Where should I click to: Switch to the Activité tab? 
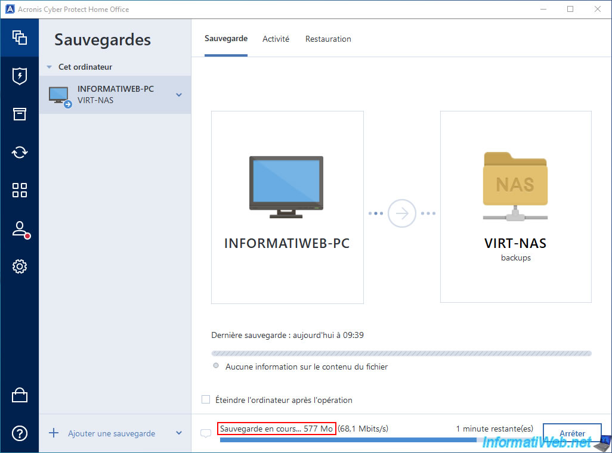[276, 39]
